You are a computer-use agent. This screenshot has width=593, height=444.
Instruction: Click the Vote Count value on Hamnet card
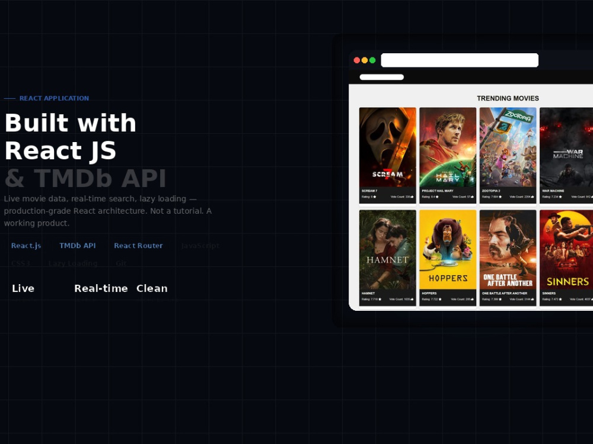click(x=400, y=299)
